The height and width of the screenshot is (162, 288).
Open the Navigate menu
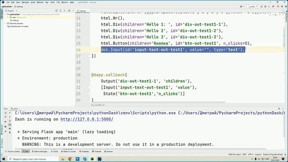[x=25, y=2]
